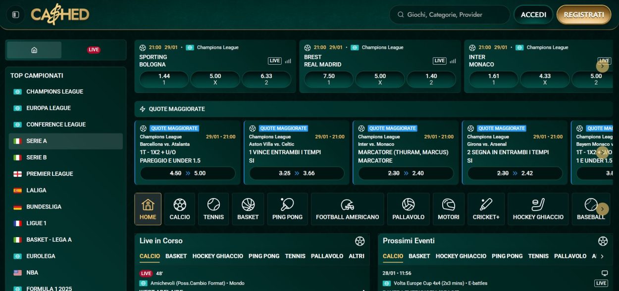The width and height of the screenshot is (619, 291).
Task: Open the Basket sport category
Action: (248, 209)
